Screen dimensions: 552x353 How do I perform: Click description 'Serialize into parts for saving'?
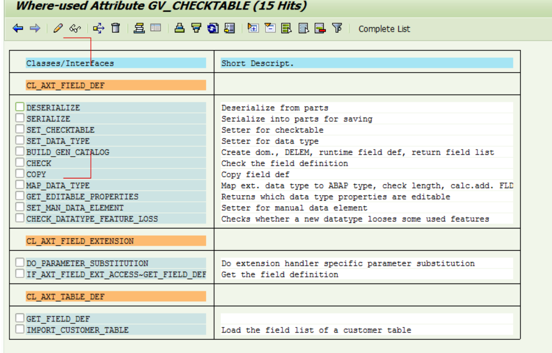click(x=297, y=119)
